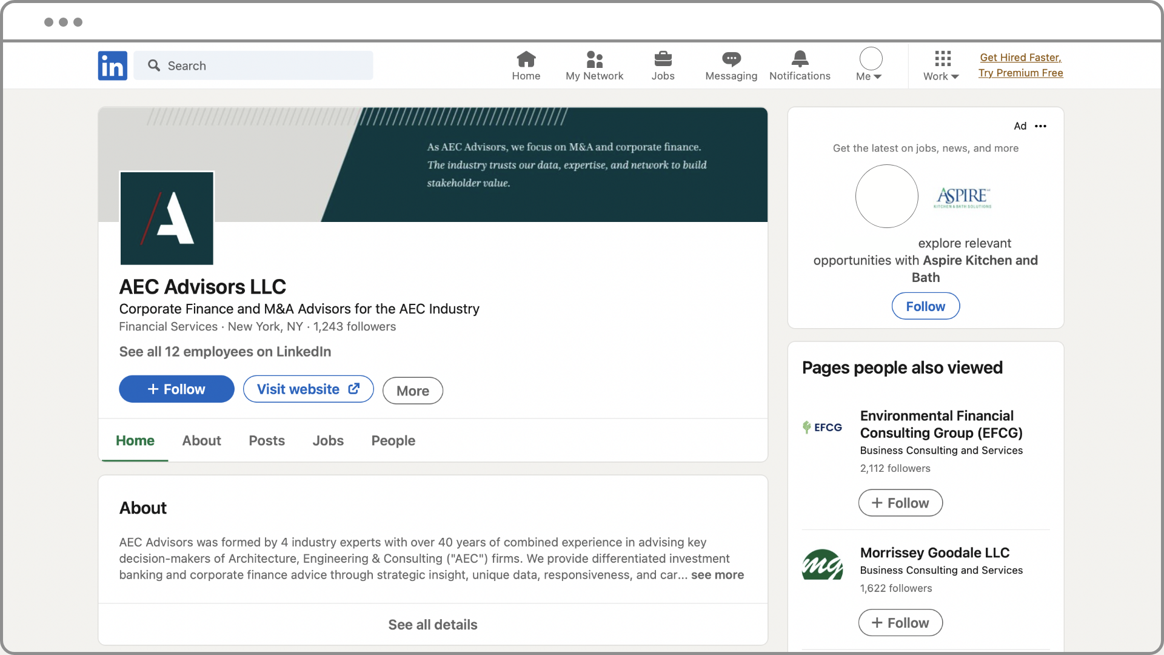Click the Try Premium Free link
1164x655 pixels.
pos(1020,73)
